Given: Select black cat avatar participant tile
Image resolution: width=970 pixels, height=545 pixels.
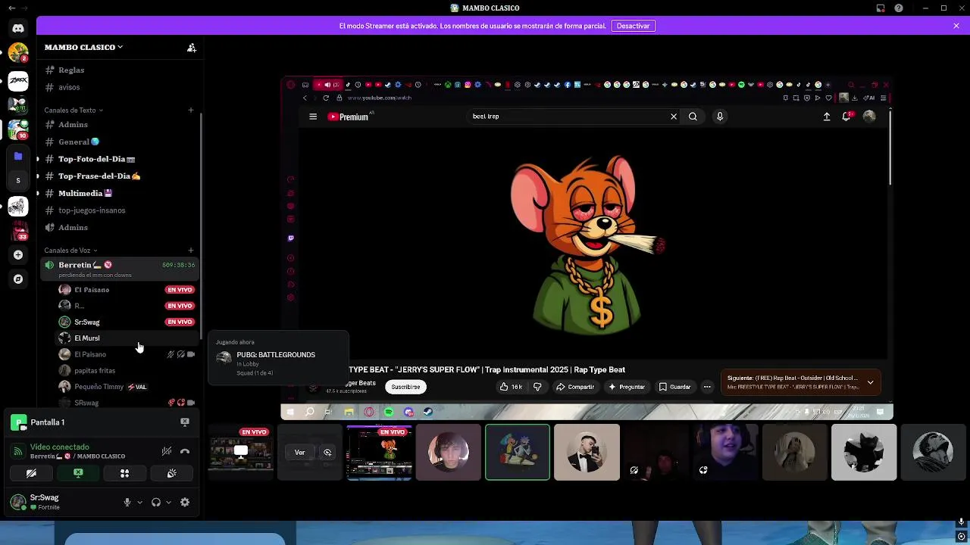Looking at the screenshot, I should pyautogui.click(x=864, y=453).
